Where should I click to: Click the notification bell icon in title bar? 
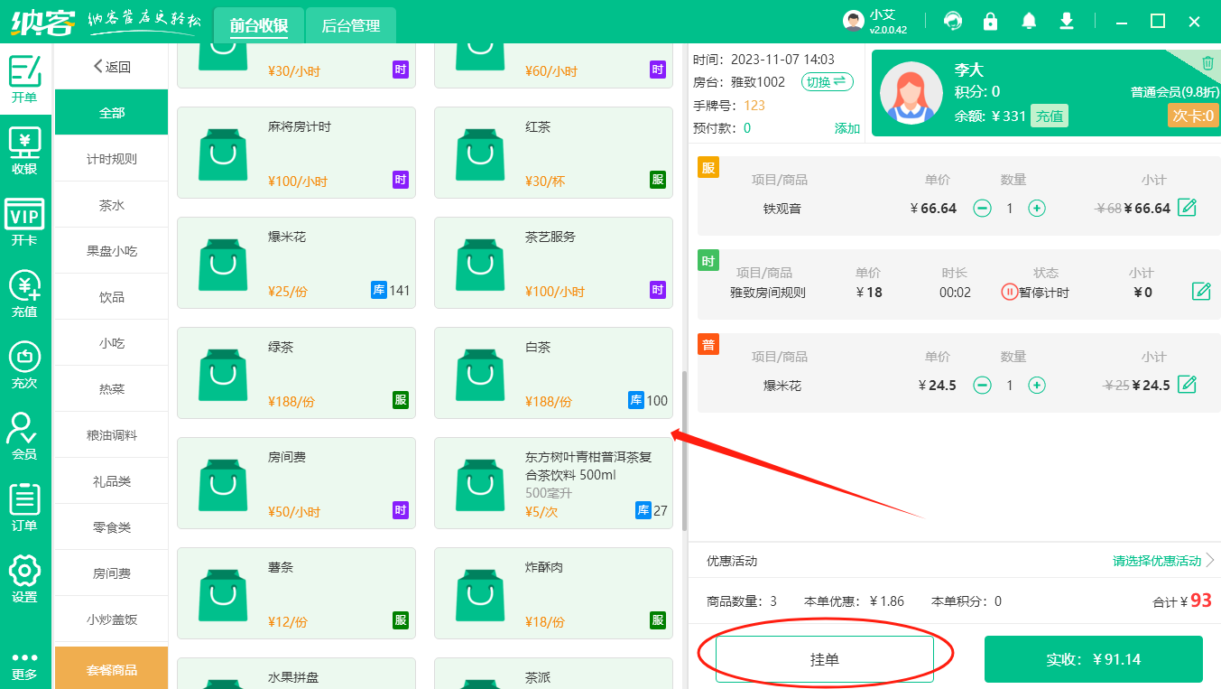1029,20
